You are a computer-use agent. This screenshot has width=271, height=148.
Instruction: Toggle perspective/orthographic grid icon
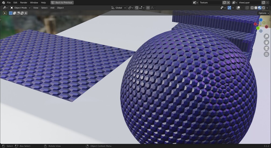pos(266,54)
